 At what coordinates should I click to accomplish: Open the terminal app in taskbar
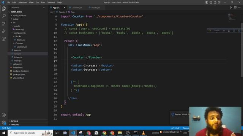pos(136,133)
